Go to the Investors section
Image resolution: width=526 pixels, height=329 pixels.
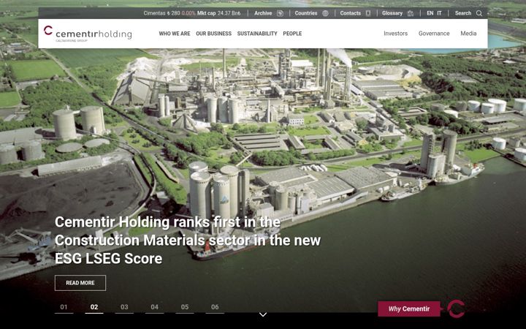395,34
